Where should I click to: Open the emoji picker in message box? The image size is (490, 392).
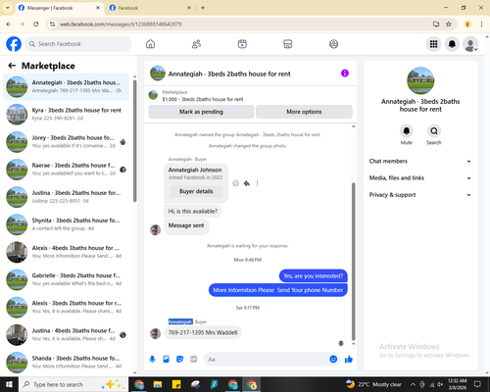pos(333,360)
